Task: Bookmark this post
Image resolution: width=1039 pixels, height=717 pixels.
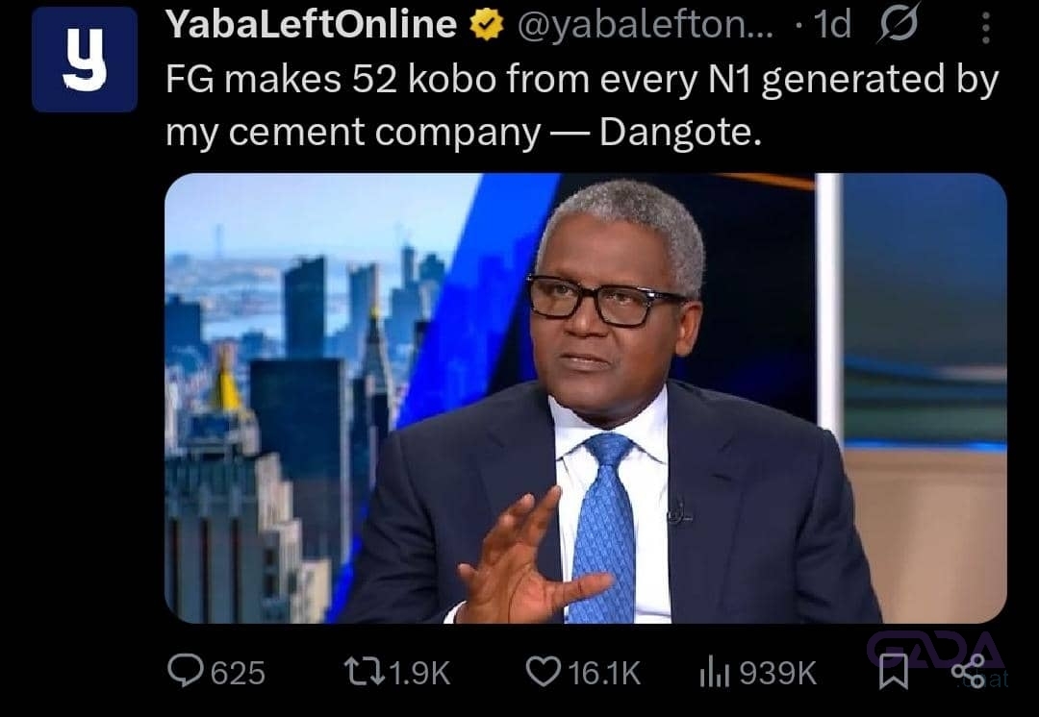Action: click(893, 671)
